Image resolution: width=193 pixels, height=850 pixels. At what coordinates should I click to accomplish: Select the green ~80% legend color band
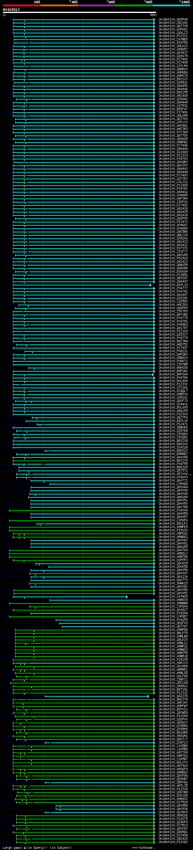[x=134, y=5]
